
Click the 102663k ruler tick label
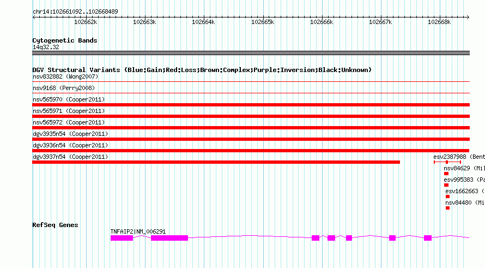coord(144,22)
